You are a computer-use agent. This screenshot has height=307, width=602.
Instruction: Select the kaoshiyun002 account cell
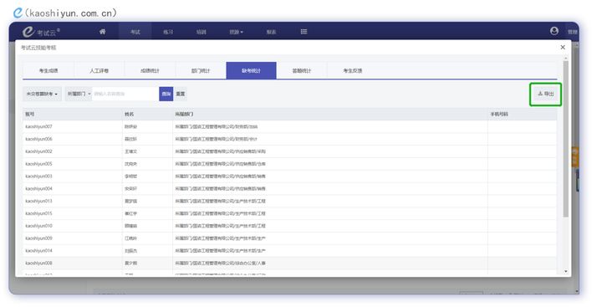[x=72, y=151]
